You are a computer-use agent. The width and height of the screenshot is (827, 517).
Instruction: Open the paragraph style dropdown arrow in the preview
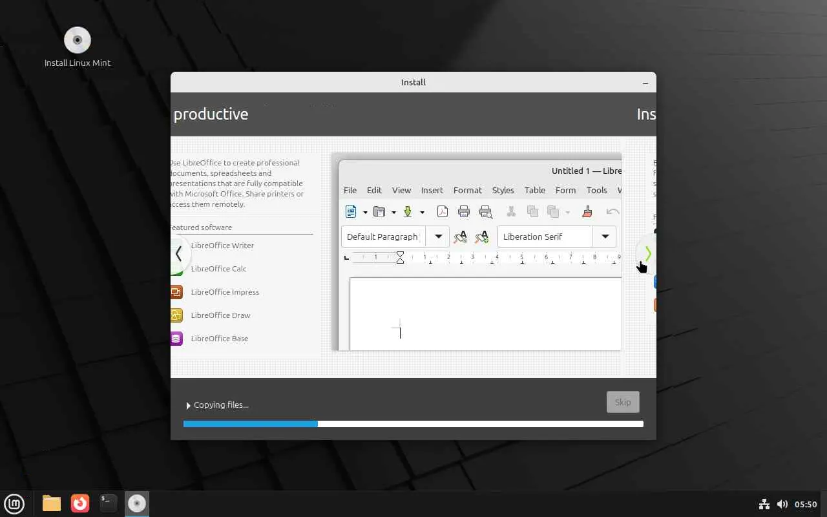tap(438, 237)
